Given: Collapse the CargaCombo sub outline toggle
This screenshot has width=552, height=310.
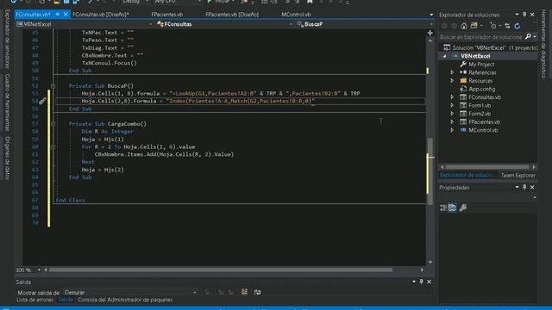Looking at the screenshot, I should point(53,124).
